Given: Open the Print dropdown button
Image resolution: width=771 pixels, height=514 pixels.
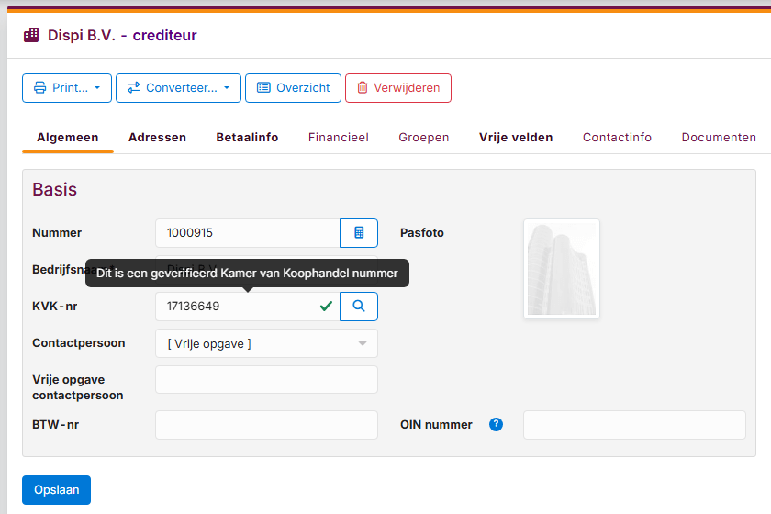Looking at the screenshot, I should click(x=67, y=88).
